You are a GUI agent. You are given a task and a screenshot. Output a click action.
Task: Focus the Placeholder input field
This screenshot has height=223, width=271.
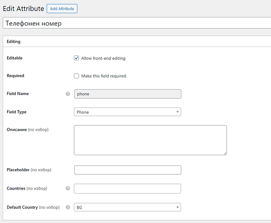point(127,170)
